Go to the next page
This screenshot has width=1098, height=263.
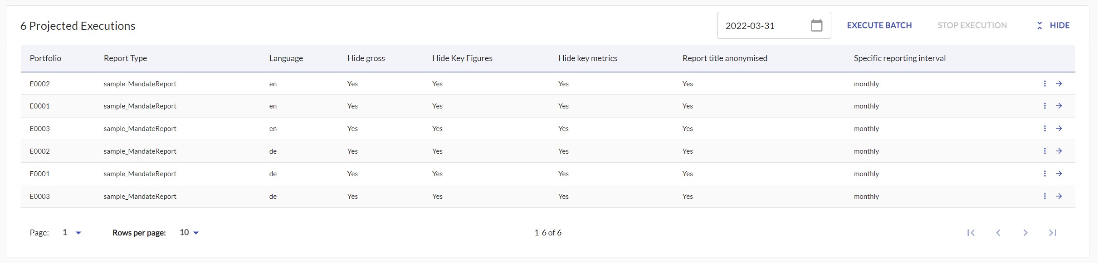click(x=1025, y=233)
